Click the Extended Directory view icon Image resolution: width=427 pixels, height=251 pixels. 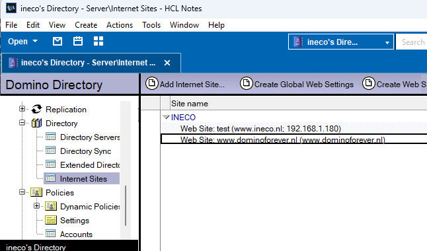(51, 164)
